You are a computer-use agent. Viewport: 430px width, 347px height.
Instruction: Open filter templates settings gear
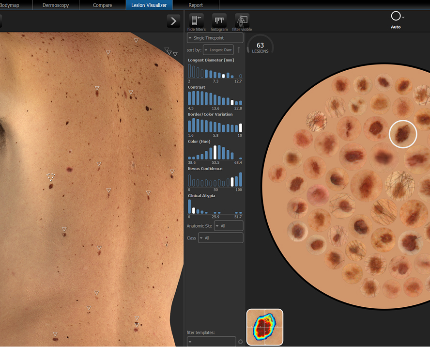pyautogui.click(x=240, y=342)
